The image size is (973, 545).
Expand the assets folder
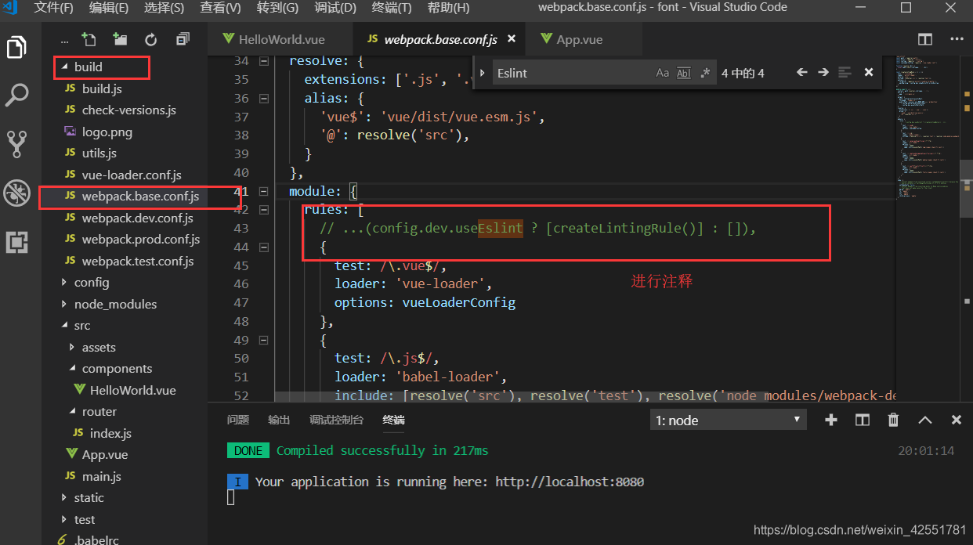point(73,348)
